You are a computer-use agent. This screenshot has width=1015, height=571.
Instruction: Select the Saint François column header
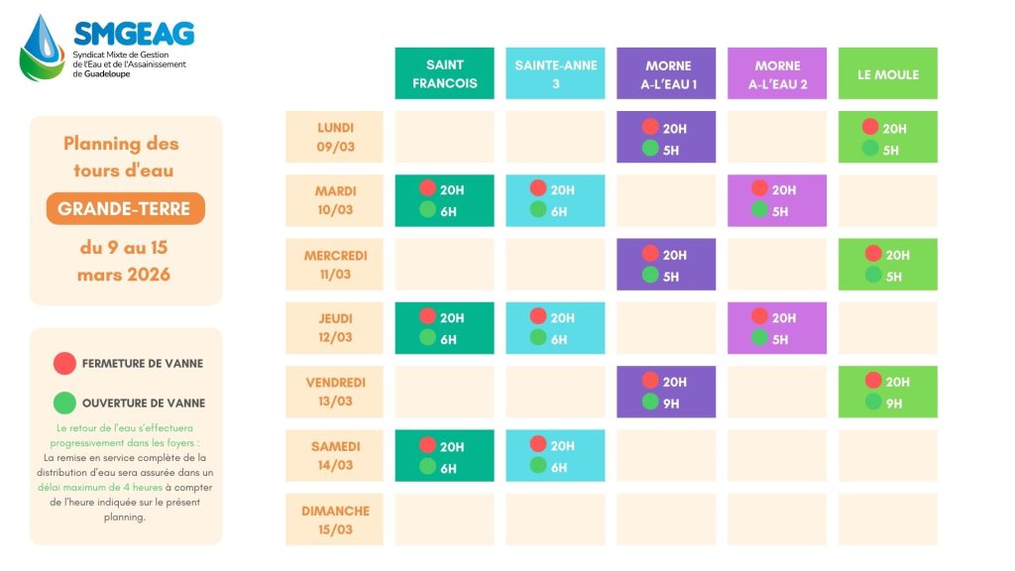pyautogui.click(x=444, y=74)
